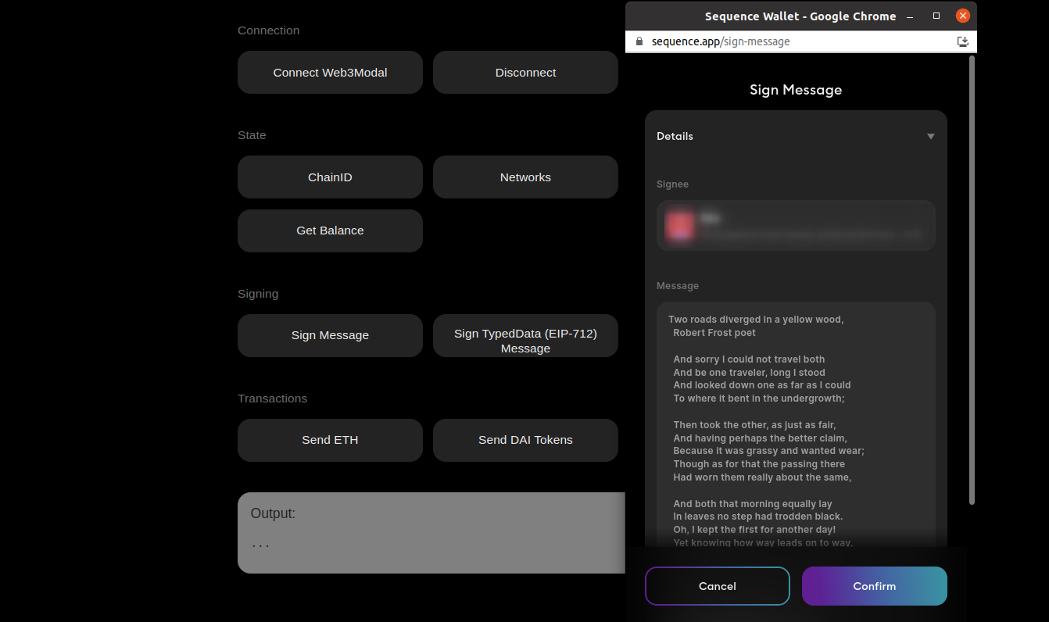Image resolution: width=1049 pixels, height=622 pixels.
Task: Click the State section heading
Action: click(x=252, y=135)
